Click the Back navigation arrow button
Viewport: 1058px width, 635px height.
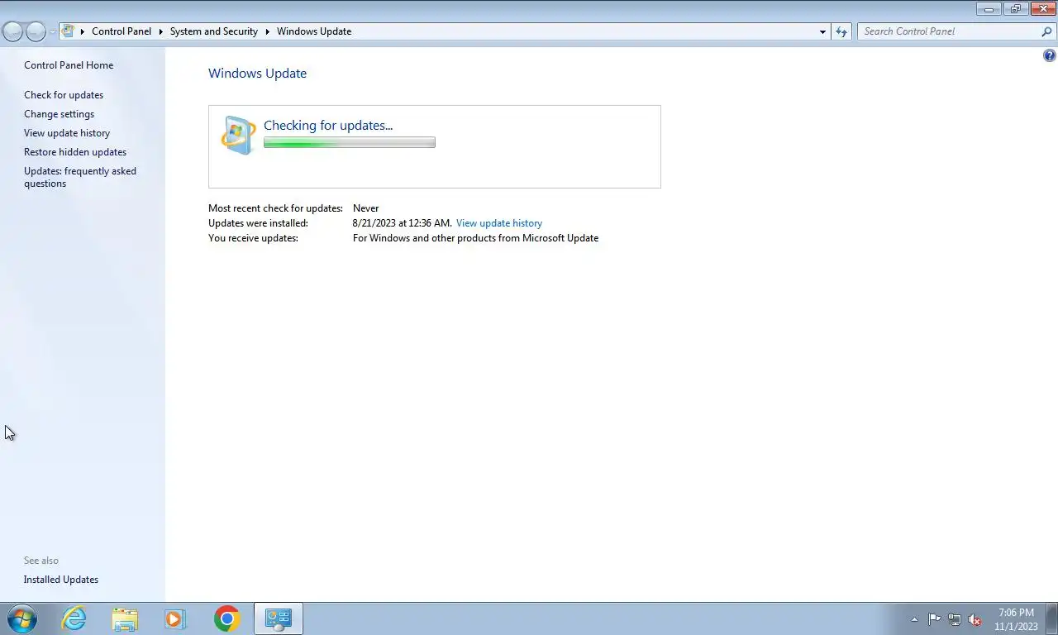[x=12, y=31]
